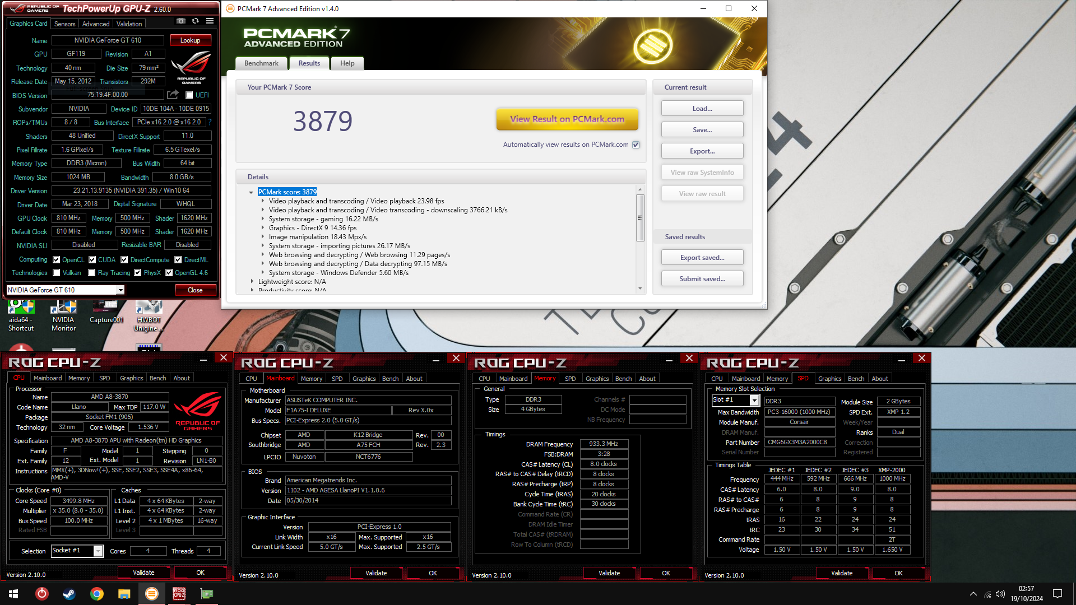This screenshot has width=1076, height=605.
Task: Open File Explorer from the taskbar
Action: pos(124,594)
